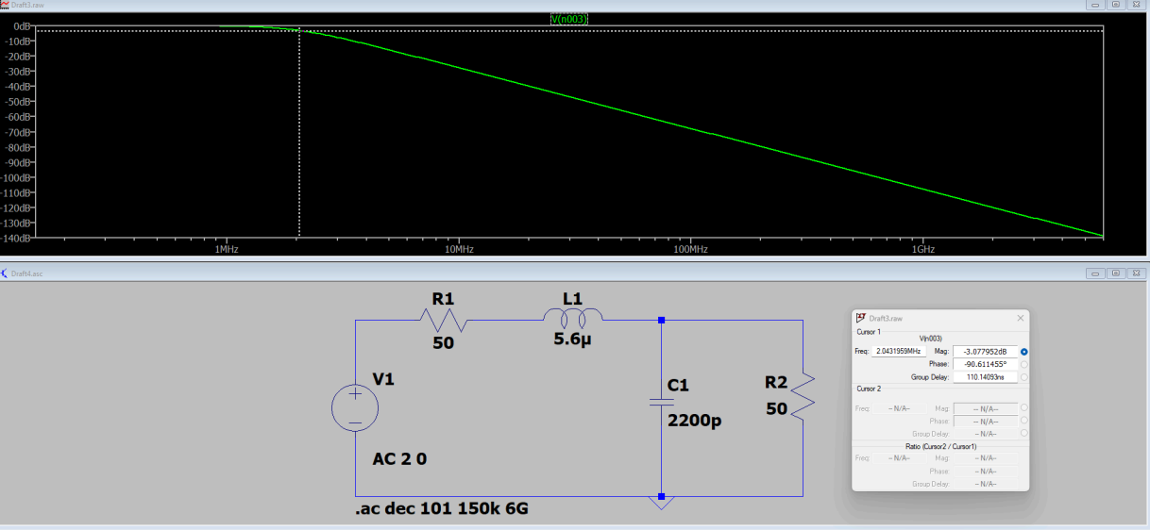Click the L1 label
This screenshot has width=1150, height=530.
tap(572, 299)
